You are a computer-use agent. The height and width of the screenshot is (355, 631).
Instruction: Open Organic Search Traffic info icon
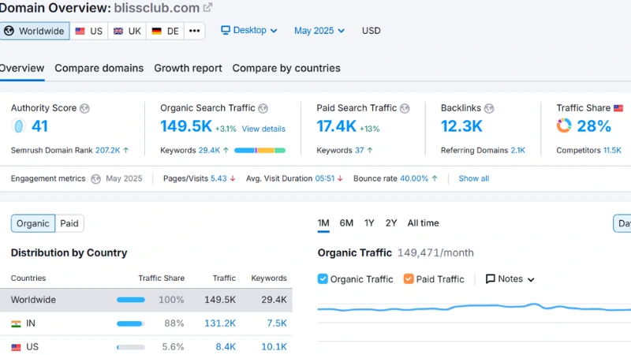(263, 108)
